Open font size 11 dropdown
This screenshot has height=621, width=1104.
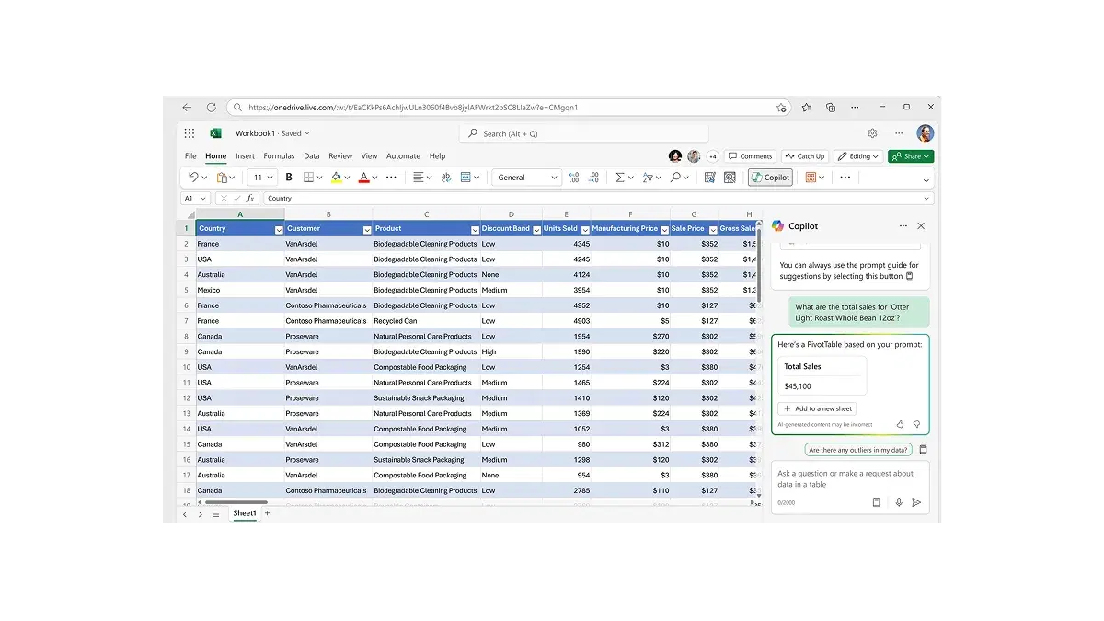point(262,178)
